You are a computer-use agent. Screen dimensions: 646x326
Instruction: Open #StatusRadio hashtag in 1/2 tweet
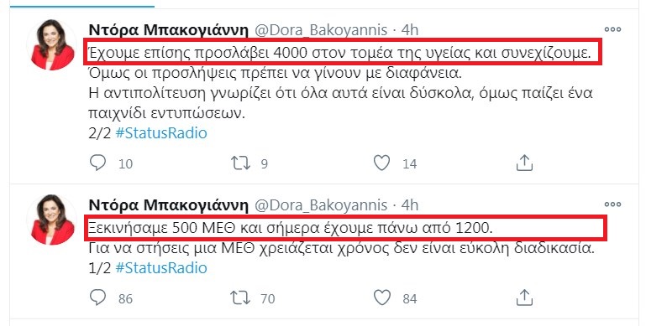[161, 267]
